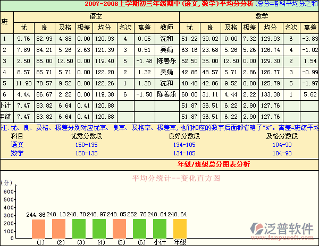Image resolution: width=319 pixels, height=246 pixels.
Task: Click 语文 极差 value 2.63
Action: click(x=84, y=50)
